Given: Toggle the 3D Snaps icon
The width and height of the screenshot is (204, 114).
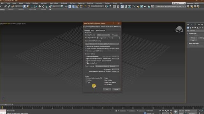Looking at the screenshot, I should [x=74, y=6].
